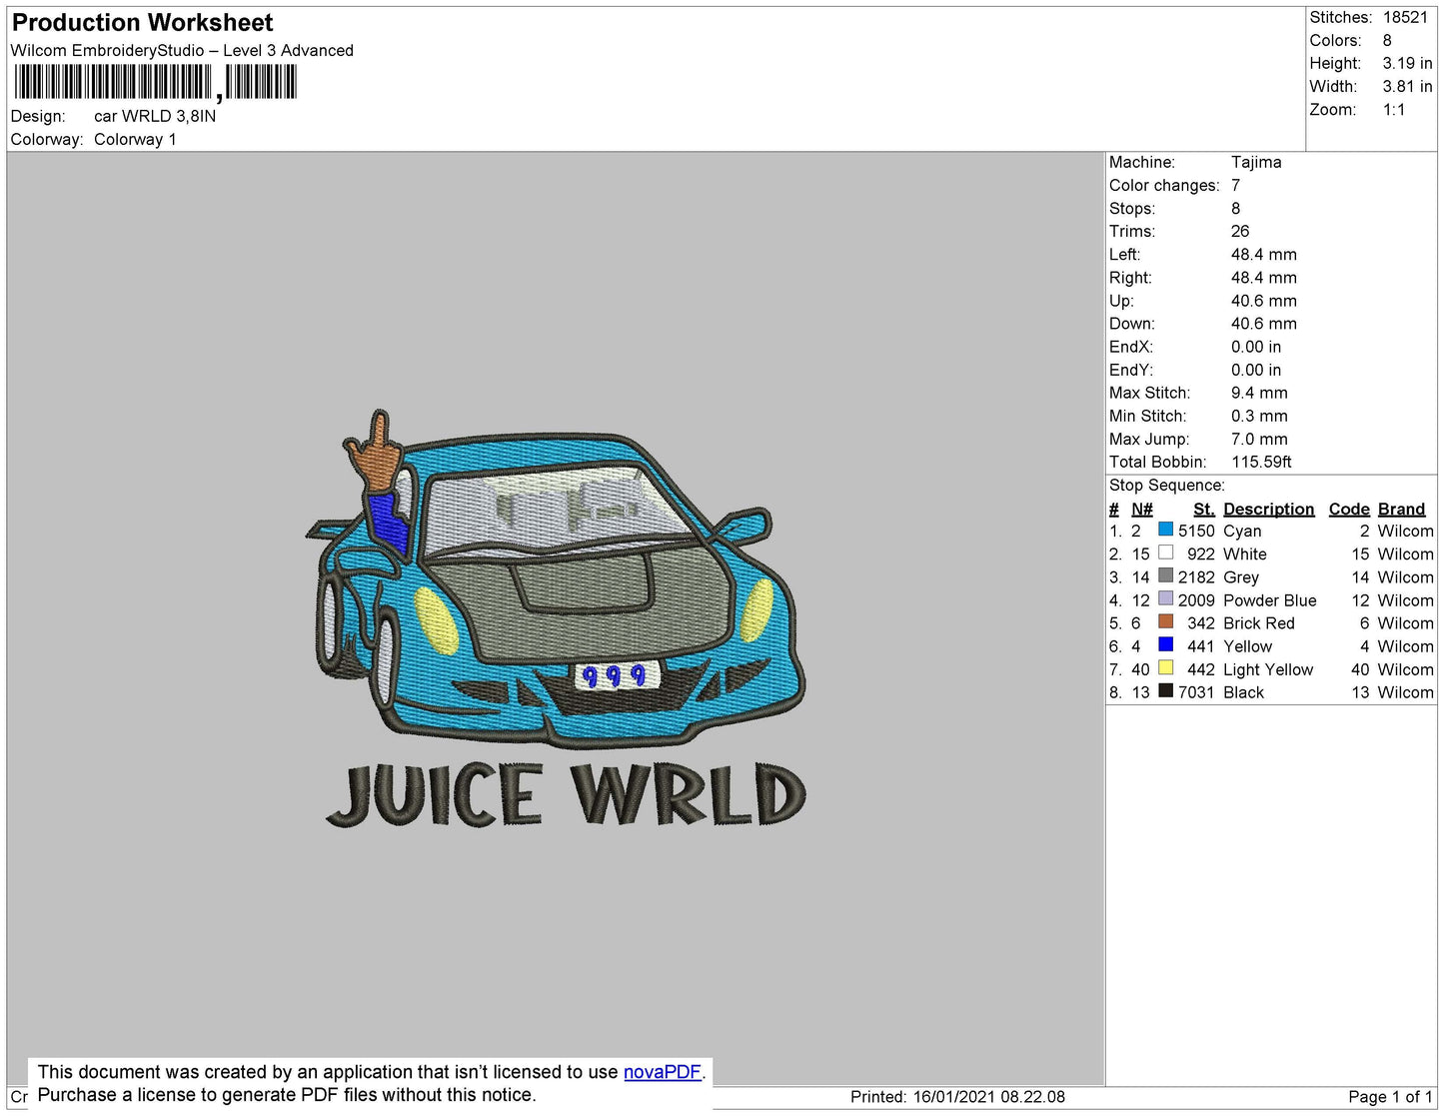
Task: Click the N# column header
Action: (x=1141, y=509)
